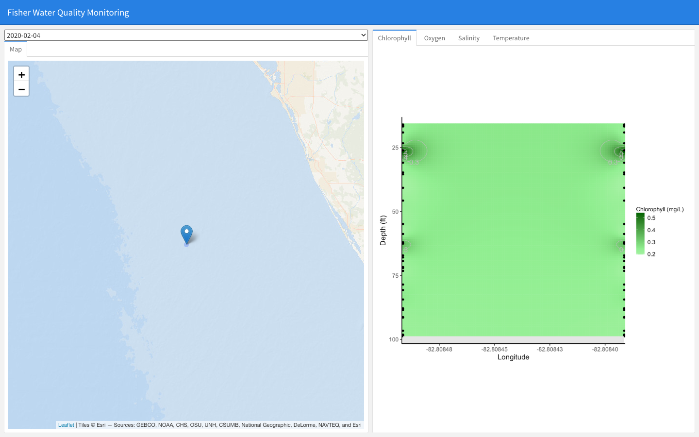Screen dimensions: 699x437
Task: Click the 100 depth tick label
Action: coord(394,339)
